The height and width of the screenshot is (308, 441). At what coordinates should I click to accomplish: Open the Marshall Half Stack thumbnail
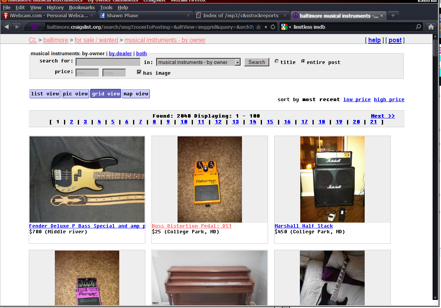point(332,179)
